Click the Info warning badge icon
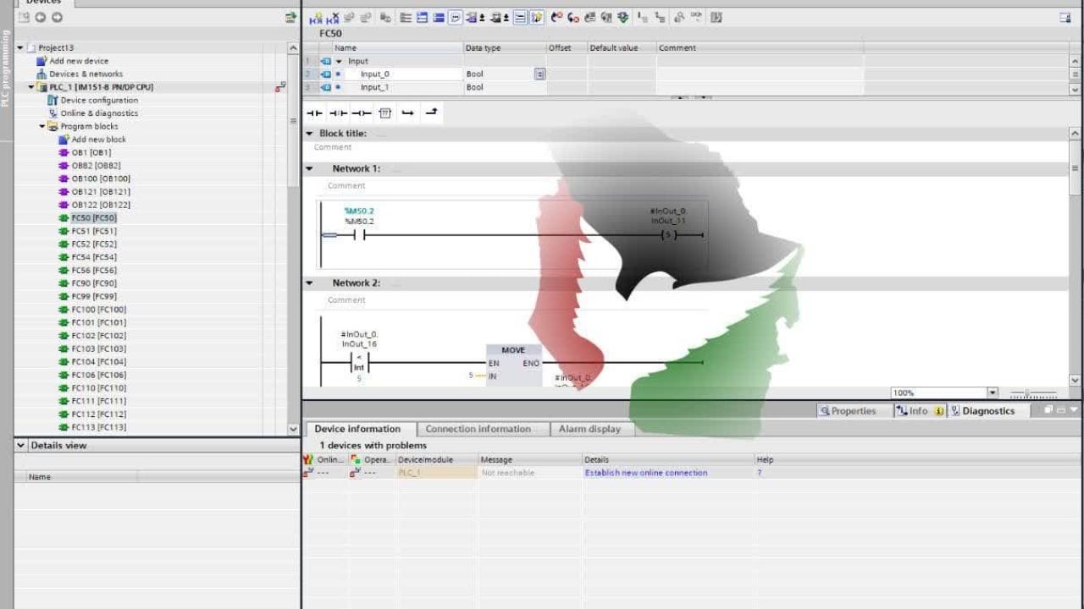Image resolution: width=1084 pixels, height=609 pixels. tap(938, 411)
